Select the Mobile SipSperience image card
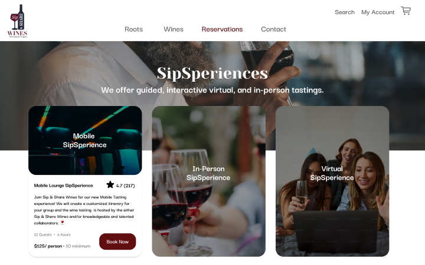 (85, 140)
